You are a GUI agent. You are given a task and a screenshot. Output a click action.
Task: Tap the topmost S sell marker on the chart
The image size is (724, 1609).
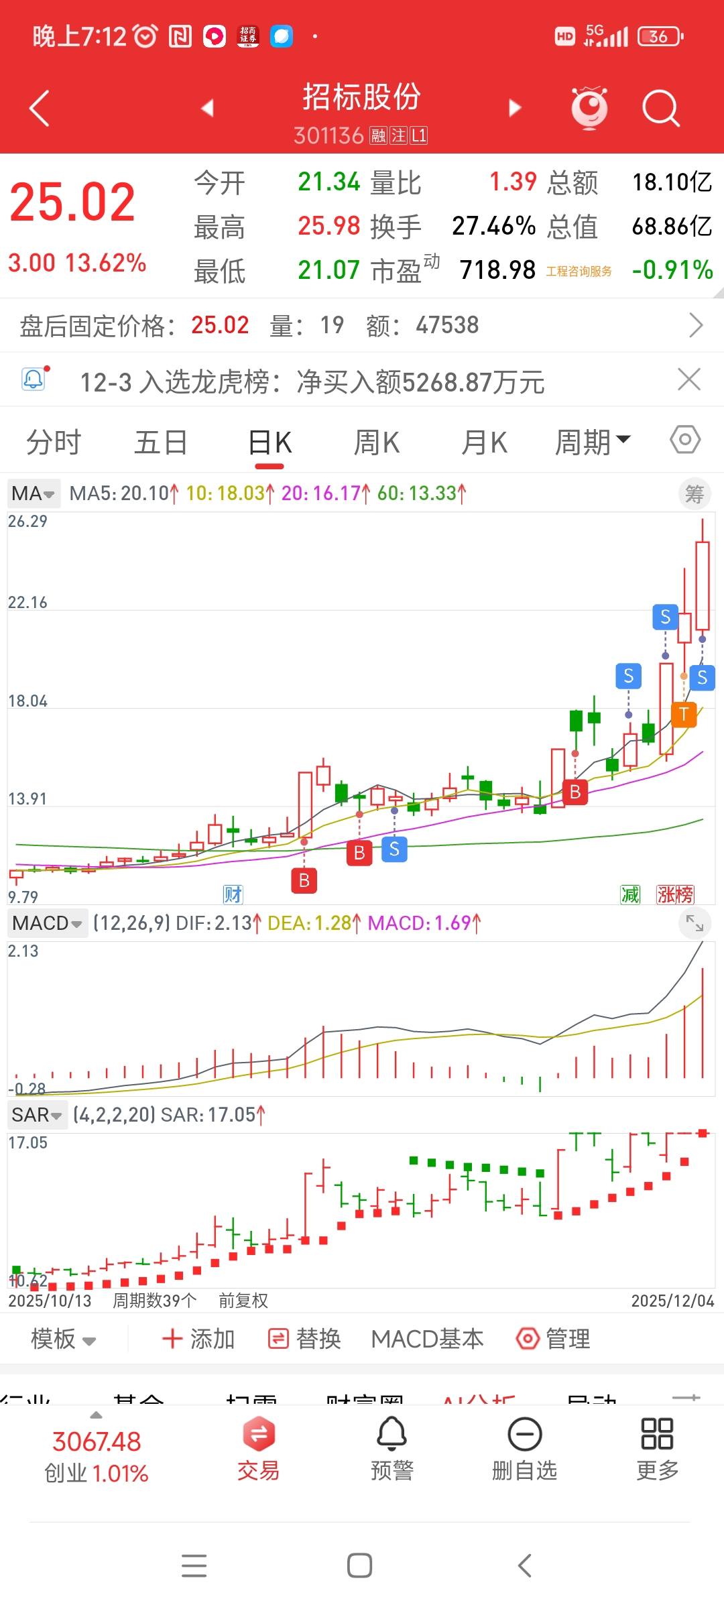point(665,617)
